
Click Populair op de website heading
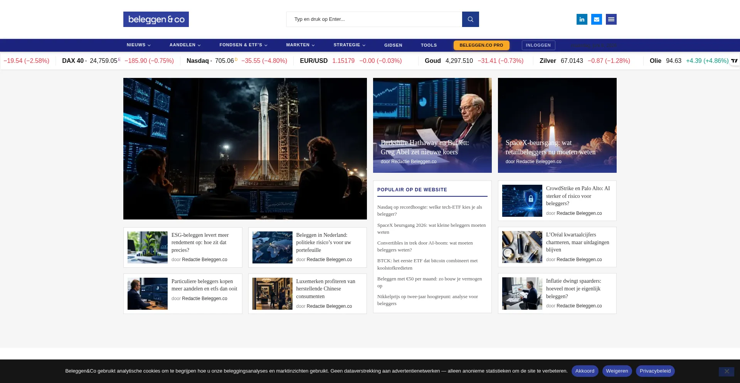pyautogui.click(x=412, y=190)
